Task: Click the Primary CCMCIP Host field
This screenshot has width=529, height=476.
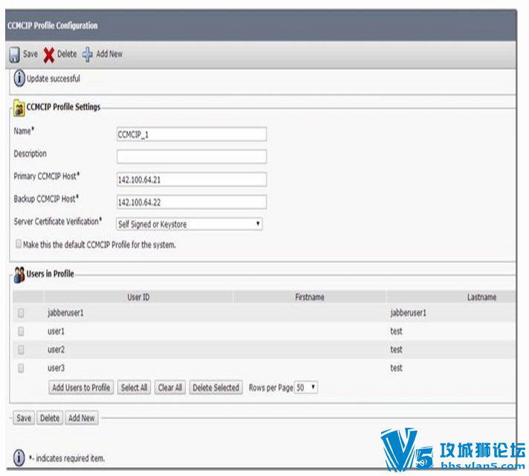Action: [192, 180]
